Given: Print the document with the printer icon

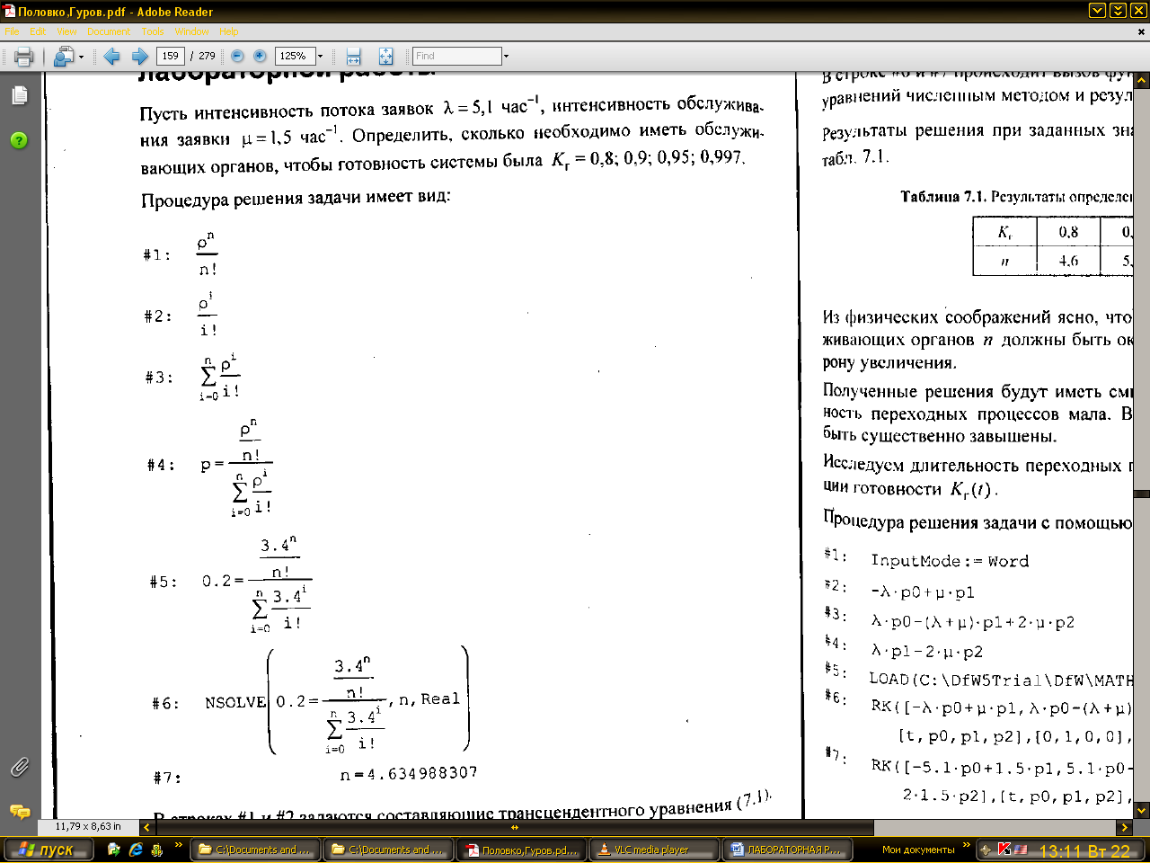Looking at the screenshot, I should tap(24, 57).
